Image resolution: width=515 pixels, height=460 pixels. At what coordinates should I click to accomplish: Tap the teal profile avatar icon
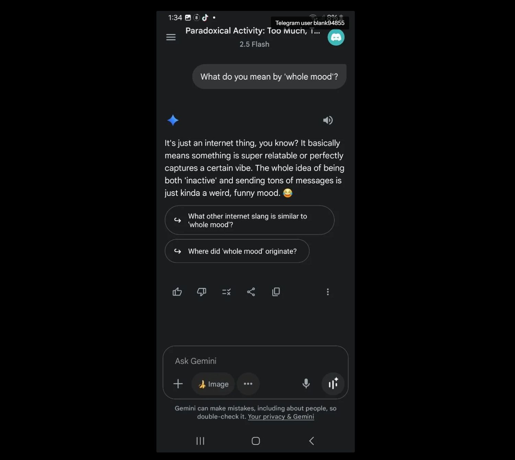pos(336,37)
